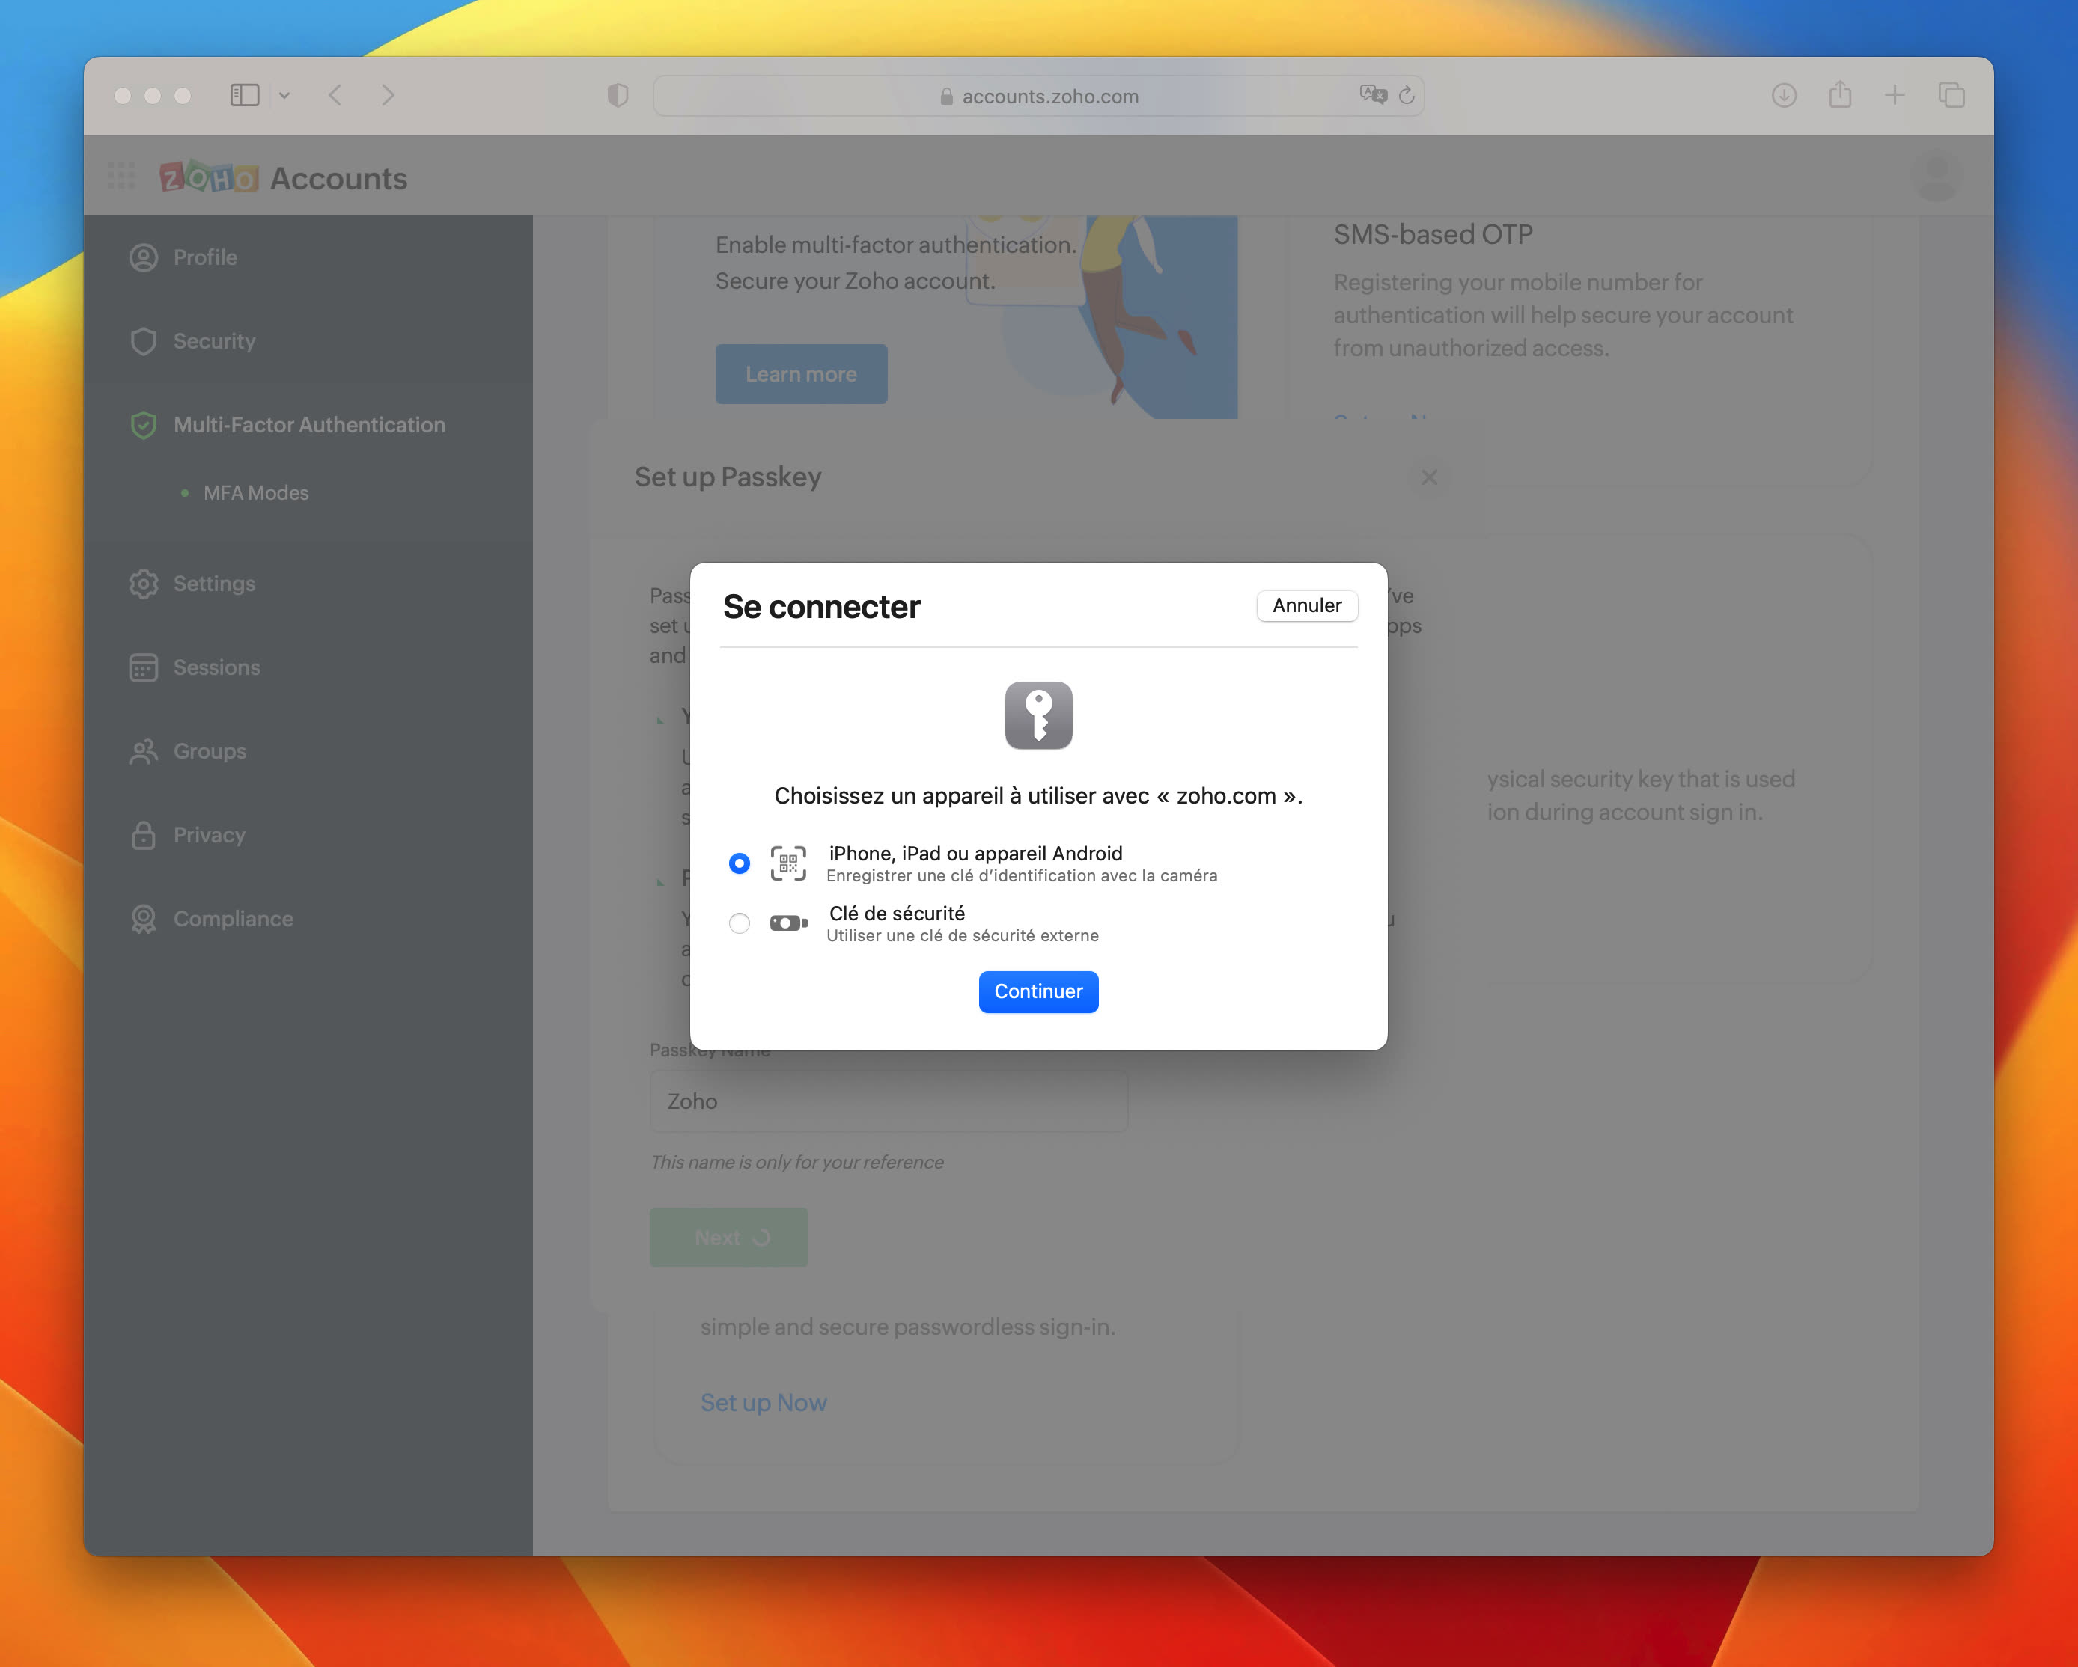Image resolution: width=2078 pixels, height=1667 pixels.
Task: Open the Safari downloads icon
Action: [x=1784, y=95]
